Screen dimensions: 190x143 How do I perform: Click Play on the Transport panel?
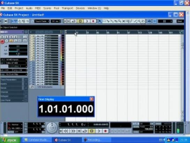pyautogui.click(x=99, y=131)
